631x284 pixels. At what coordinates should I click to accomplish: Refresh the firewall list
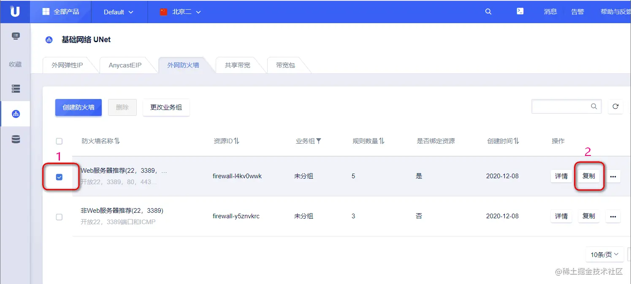pyautogui.click(x=615, y=107)
